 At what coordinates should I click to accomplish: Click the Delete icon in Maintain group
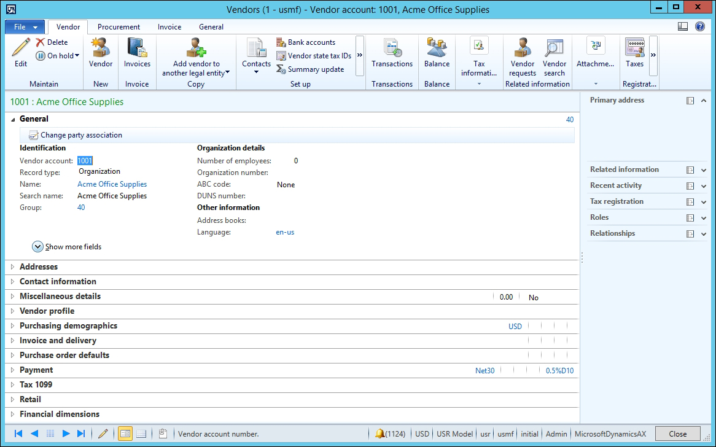coord(40,42)
